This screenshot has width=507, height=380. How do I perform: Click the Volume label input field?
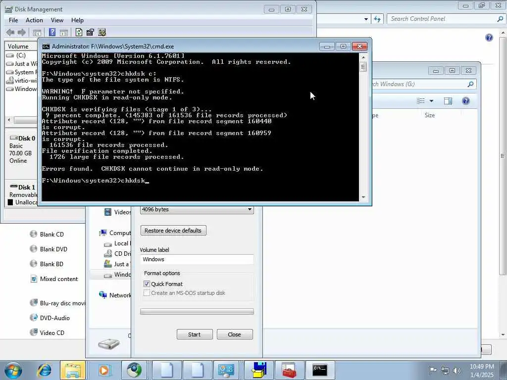click(x=197, y=259)
